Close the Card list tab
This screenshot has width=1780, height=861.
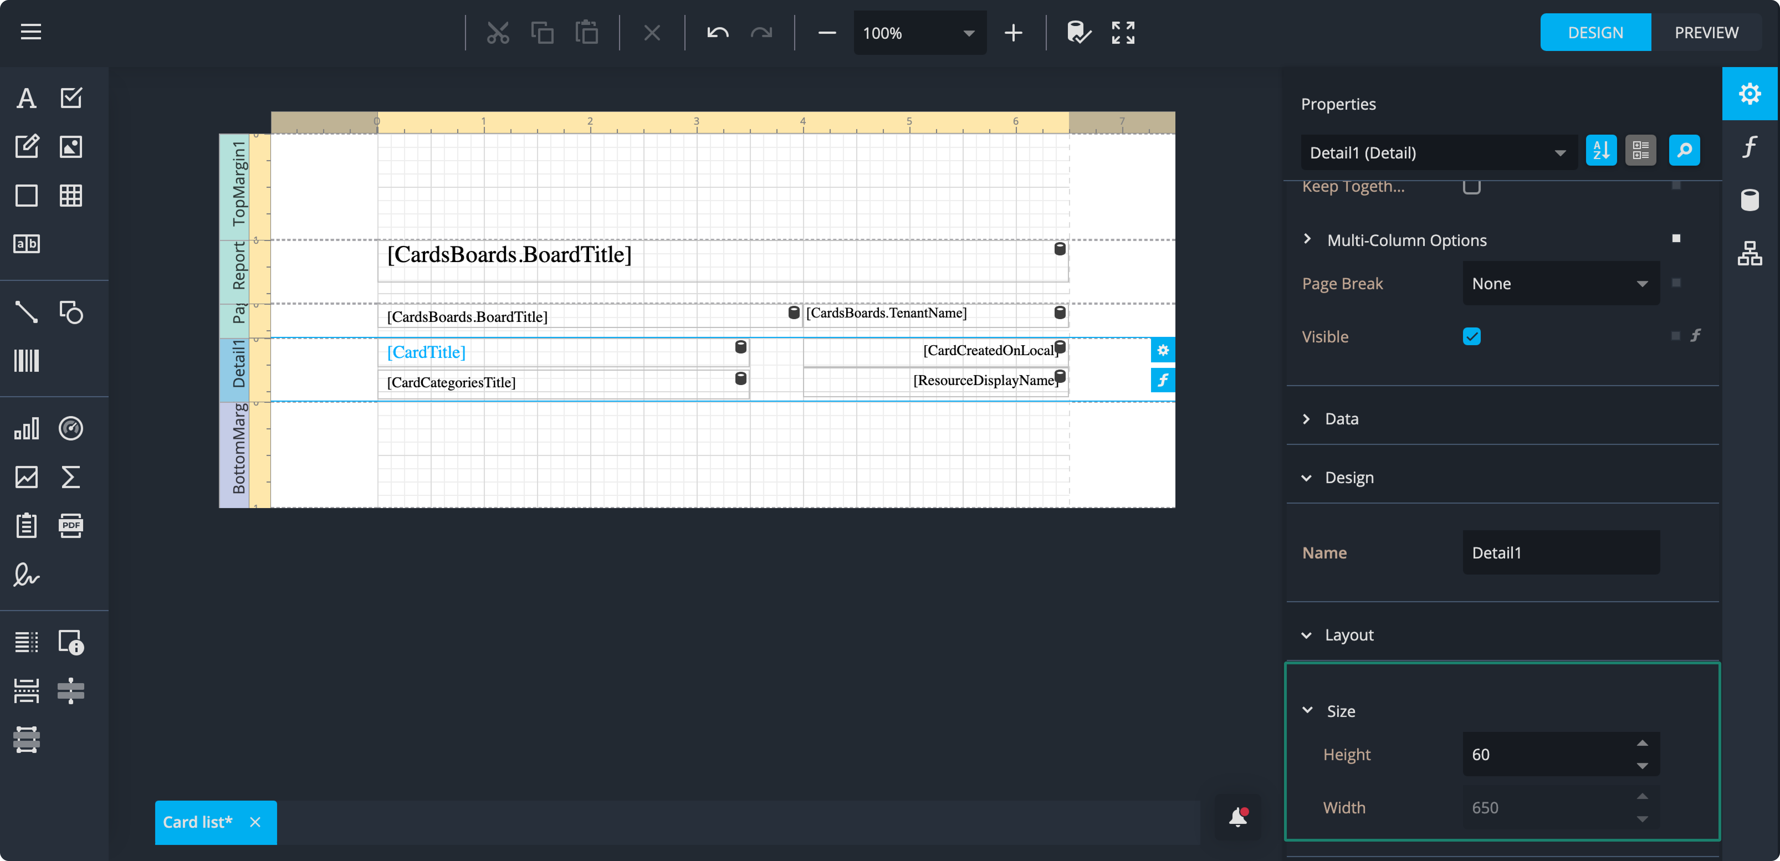tap(255, 822)
